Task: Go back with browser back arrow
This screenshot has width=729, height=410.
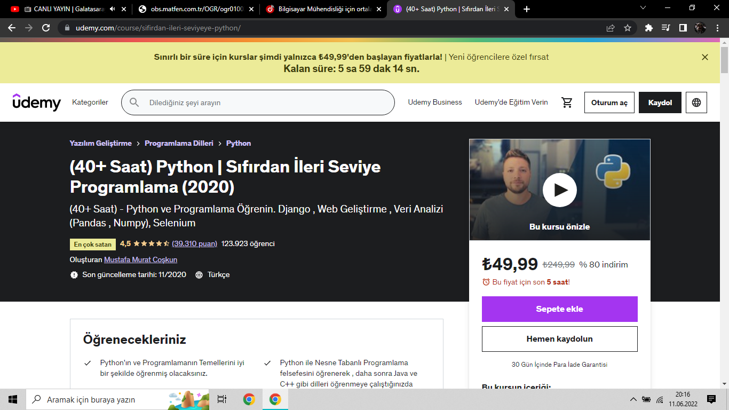Action: coord(12,28)
